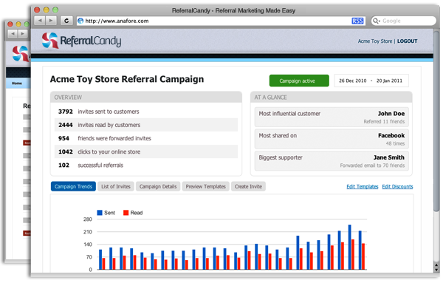The image size is (443, 283).
Task: Click the Forward arrow in the background window
Action: (x=22, y=34)
